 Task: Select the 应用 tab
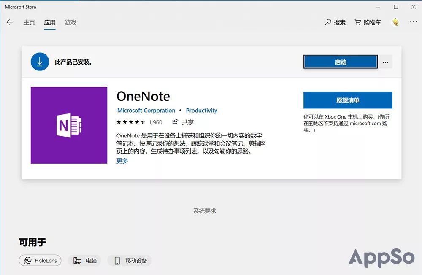pos(50,23)
